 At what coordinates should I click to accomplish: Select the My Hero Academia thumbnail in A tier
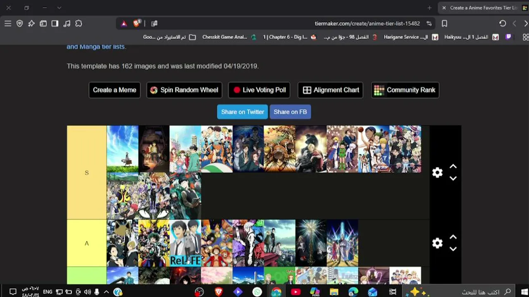coord(154,243)
